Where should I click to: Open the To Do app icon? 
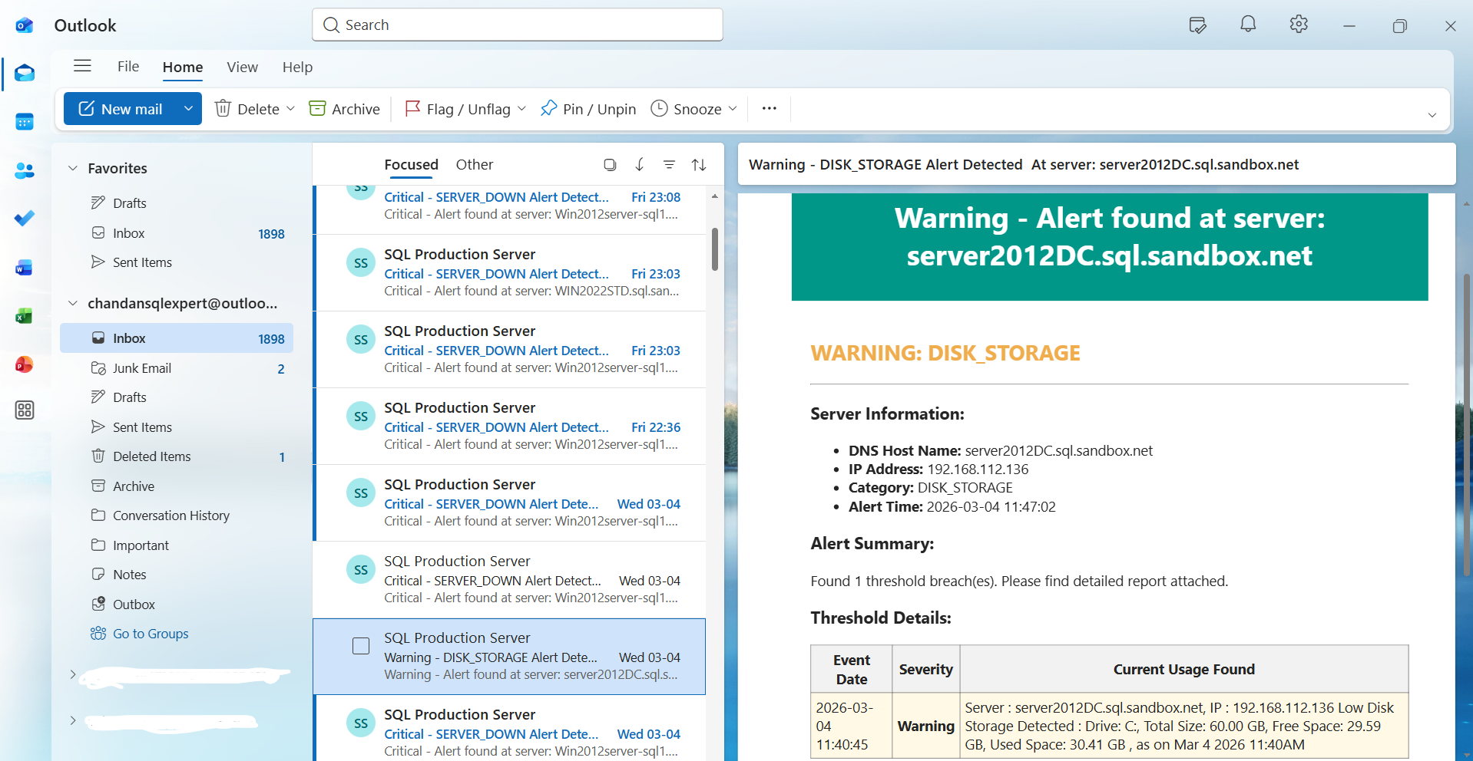click(x=24, y=218)
